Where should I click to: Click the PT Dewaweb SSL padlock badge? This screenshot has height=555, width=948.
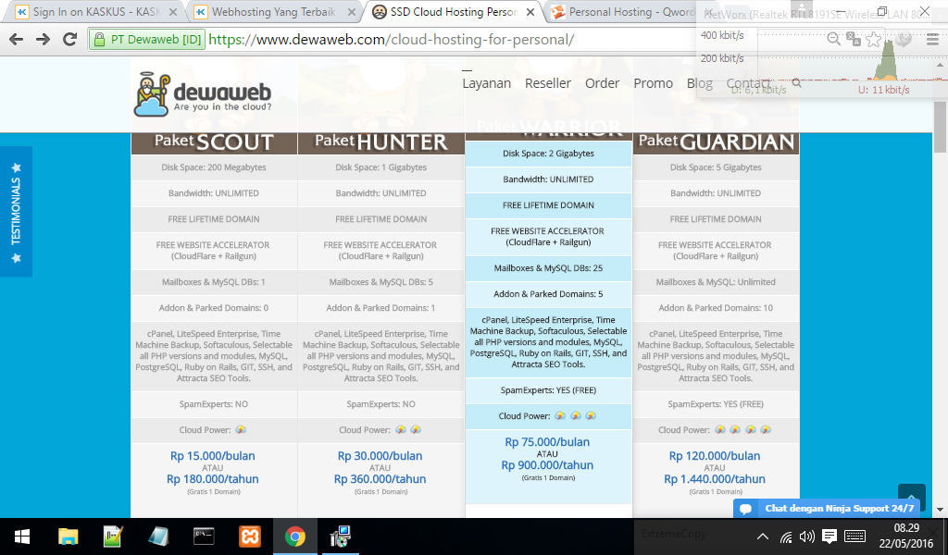[147, 40]
